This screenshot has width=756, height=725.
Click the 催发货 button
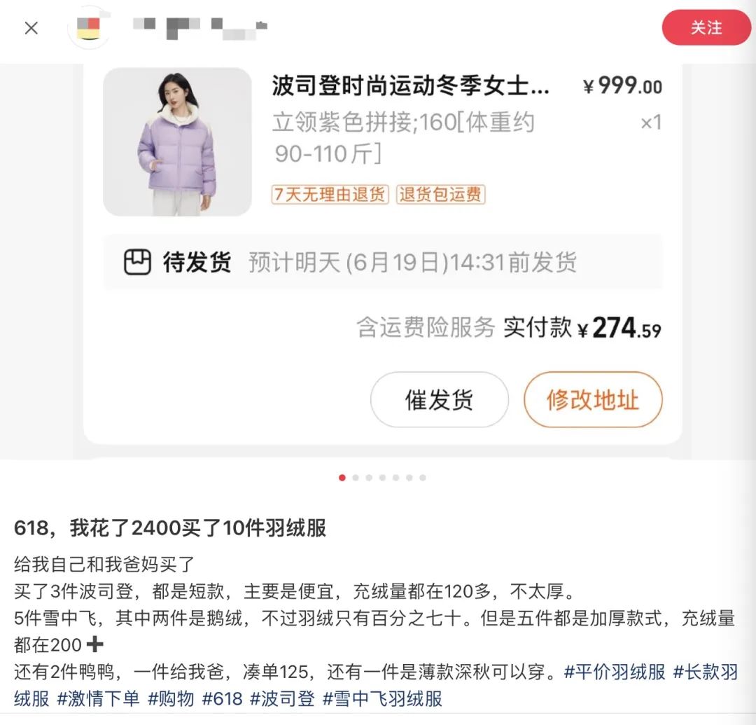(x=439, y=399)
